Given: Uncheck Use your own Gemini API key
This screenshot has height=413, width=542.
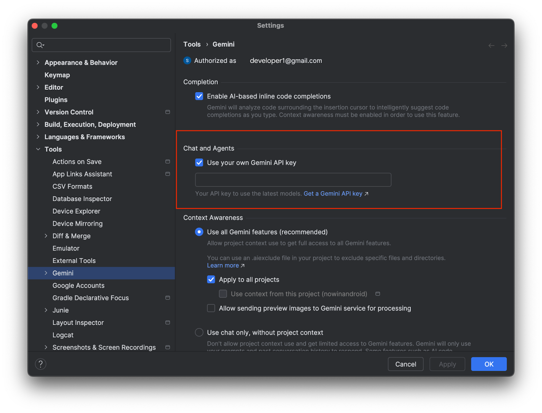Looking at the screenshot, I should coord(199,162).
